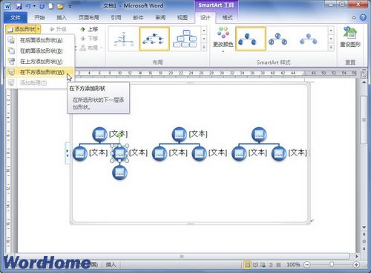This screenshot has height=273, width=371.
Task: Click the 添加形状 button
Action: click(x=21, y=29)
